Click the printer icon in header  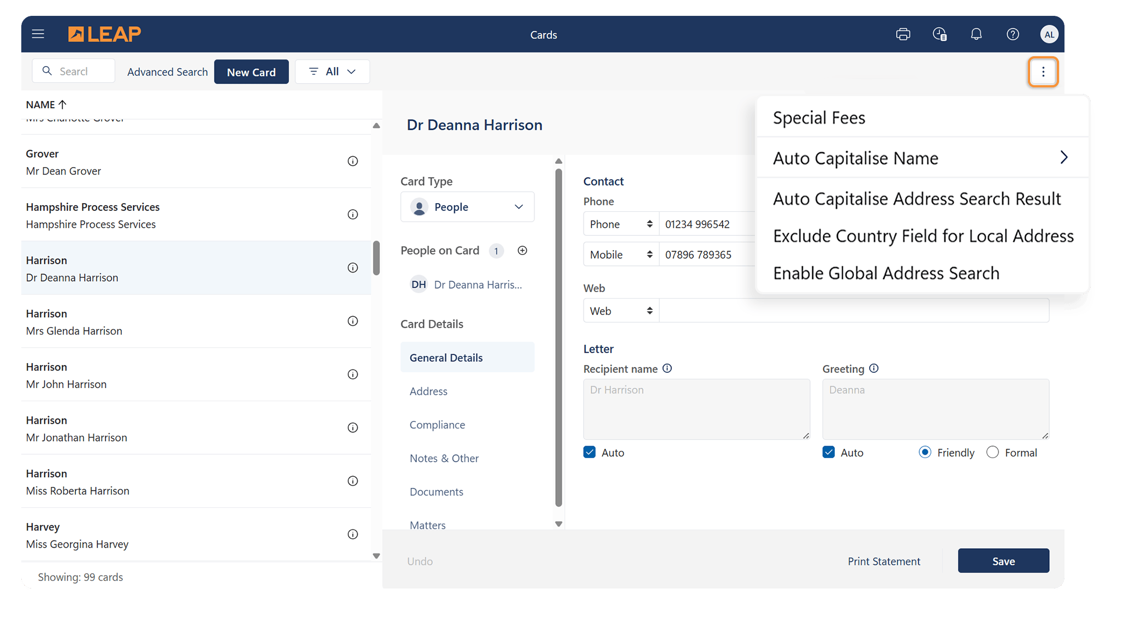pos(903,34)
